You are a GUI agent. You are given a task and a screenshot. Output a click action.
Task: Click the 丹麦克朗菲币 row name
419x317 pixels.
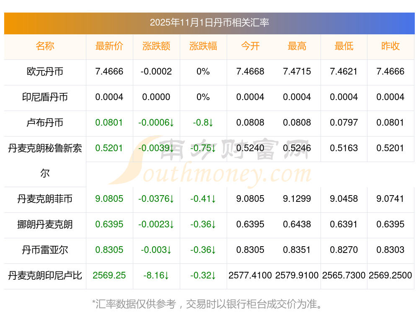pos(45,199)
